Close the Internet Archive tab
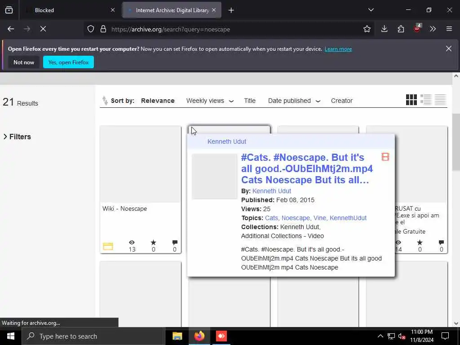The image size is (460, 345). 214,10
